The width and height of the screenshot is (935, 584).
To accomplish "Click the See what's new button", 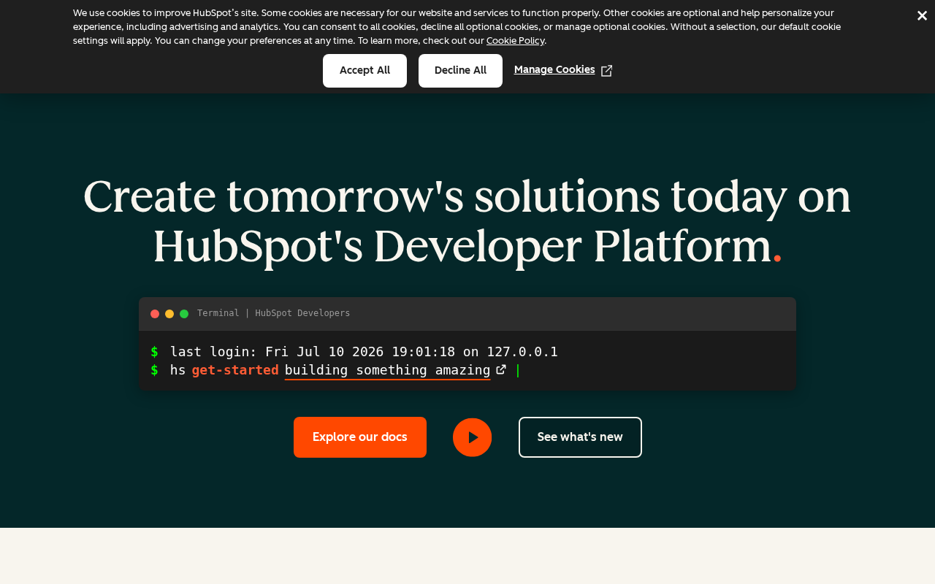I will [580, 437].
